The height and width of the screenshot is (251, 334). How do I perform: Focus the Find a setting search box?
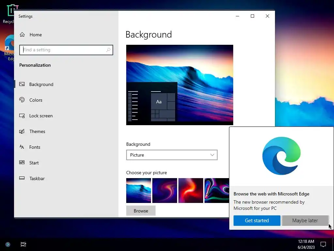point(66,50)
